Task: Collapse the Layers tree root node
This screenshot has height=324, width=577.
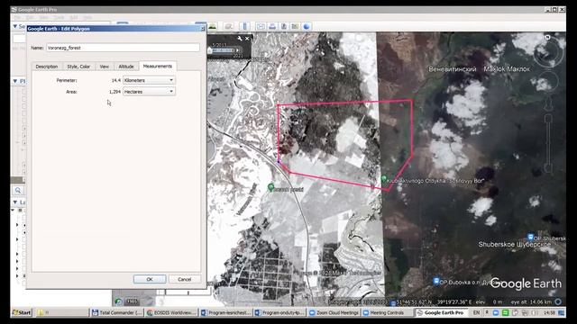Action: [x=13, y=210]
